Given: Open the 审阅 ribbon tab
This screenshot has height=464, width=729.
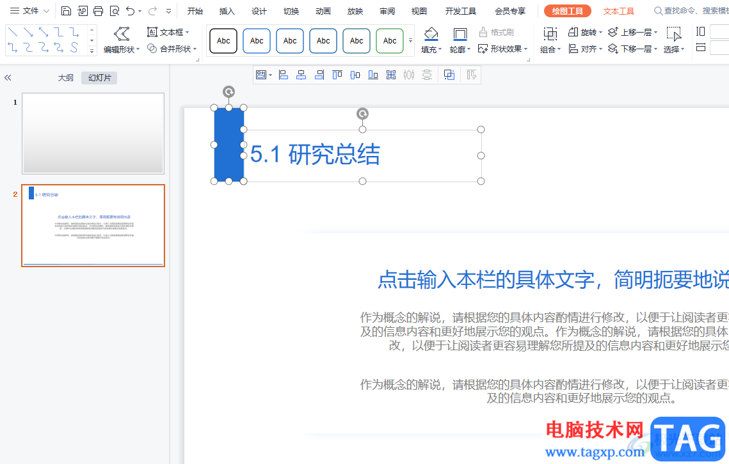Looking at the screenshot, I should tap(387, 11).
